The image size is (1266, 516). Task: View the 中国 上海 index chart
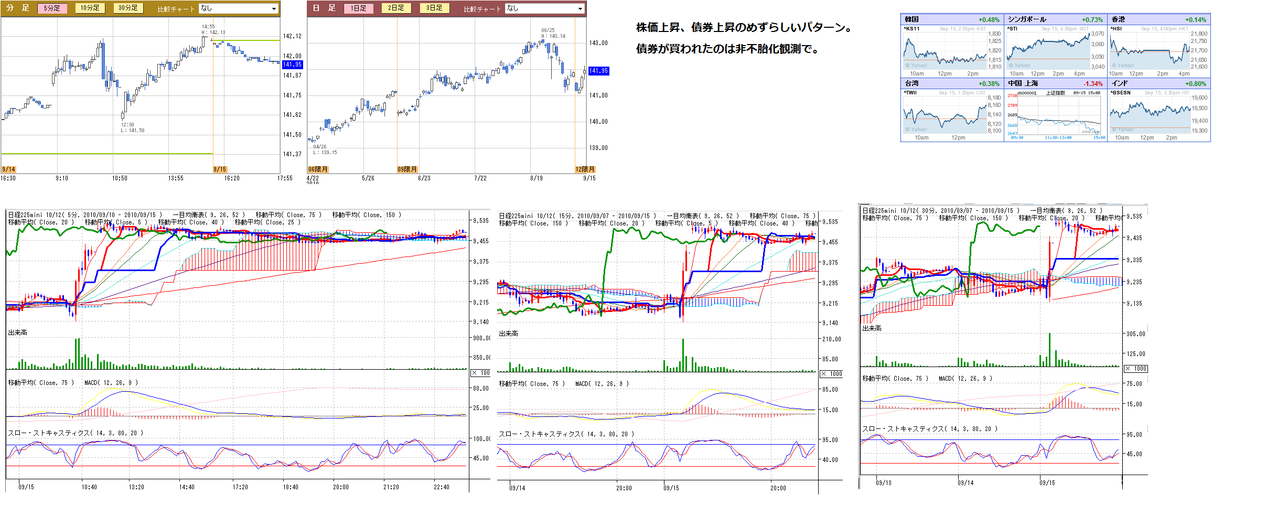click(x=1055, y=114)
